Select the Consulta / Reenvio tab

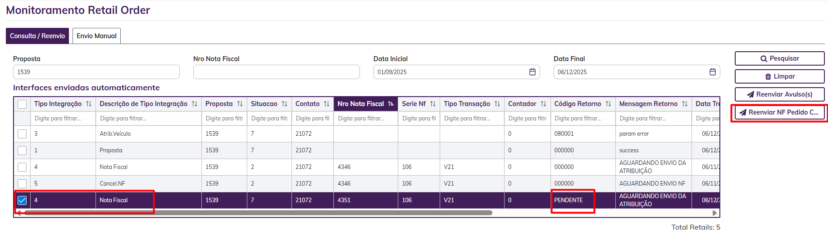point(37,36)
